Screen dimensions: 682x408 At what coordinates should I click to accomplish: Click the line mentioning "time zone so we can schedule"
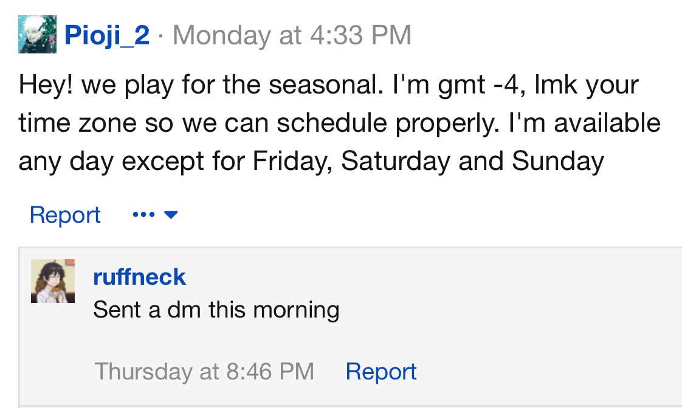[x=243, y=123]
